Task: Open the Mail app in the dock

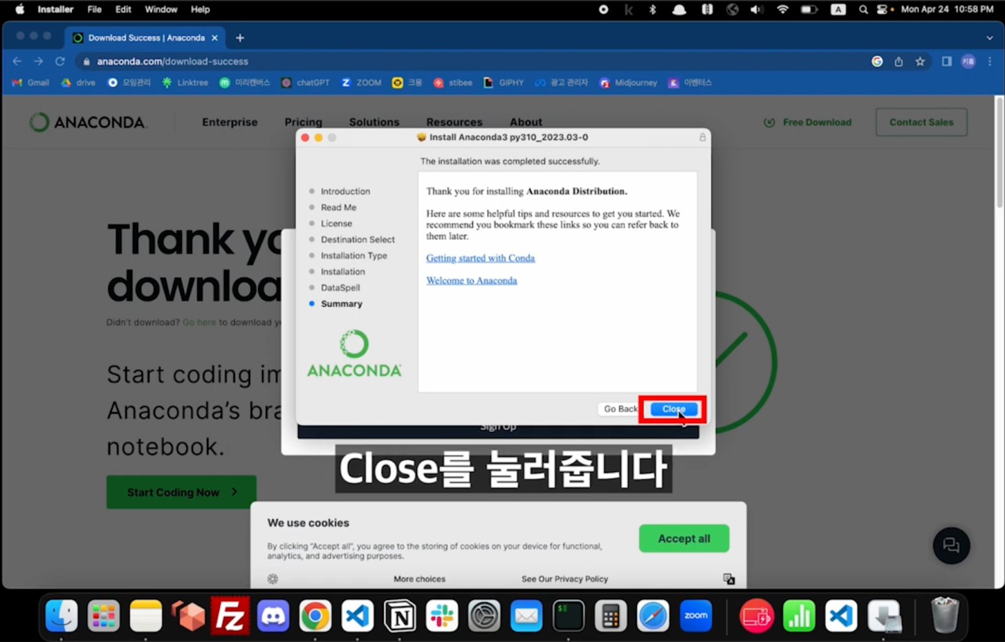Action: [526, 616]
